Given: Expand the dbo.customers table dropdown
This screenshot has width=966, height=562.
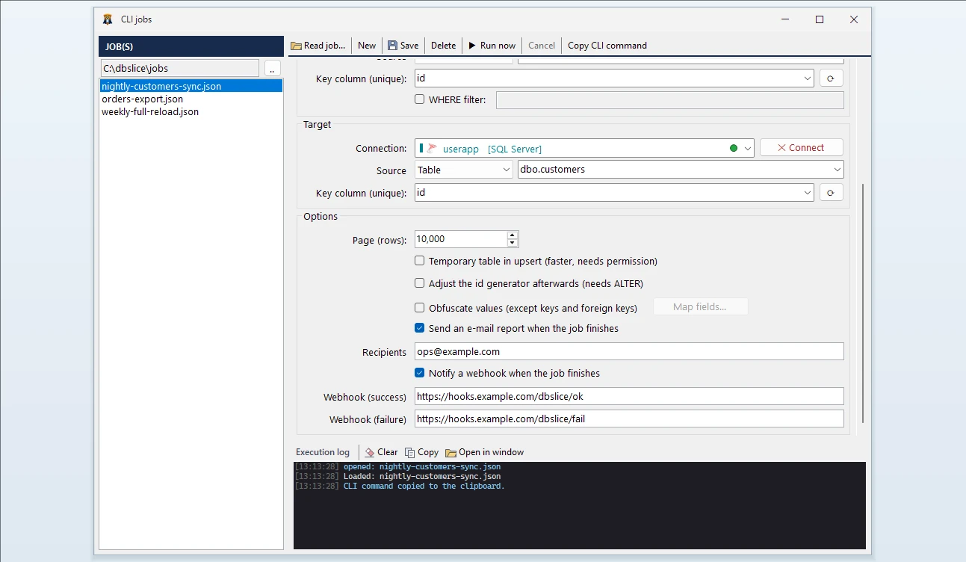Looking at the screenshot, I should pos(837,170).
